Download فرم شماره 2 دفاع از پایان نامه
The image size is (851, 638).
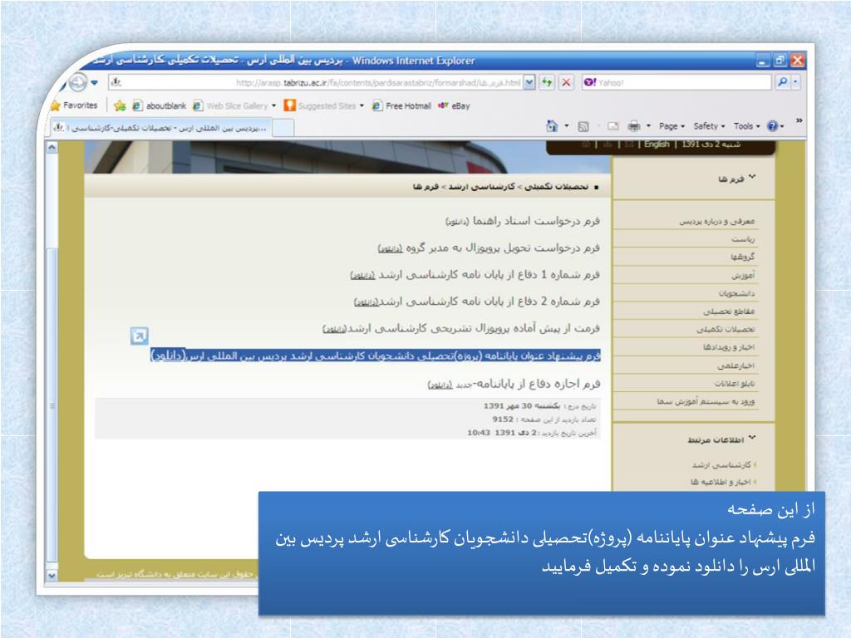point(366,302)
